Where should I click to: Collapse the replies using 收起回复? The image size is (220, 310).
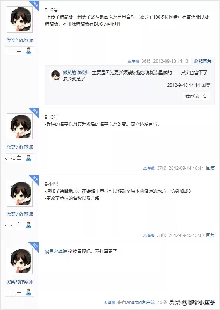[x=202, y=62]
